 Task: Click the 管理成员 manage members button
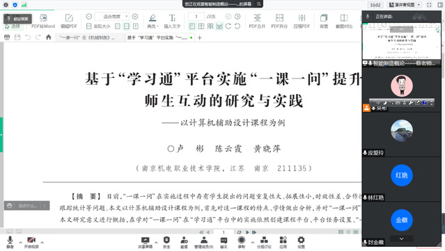pos(204,243)
